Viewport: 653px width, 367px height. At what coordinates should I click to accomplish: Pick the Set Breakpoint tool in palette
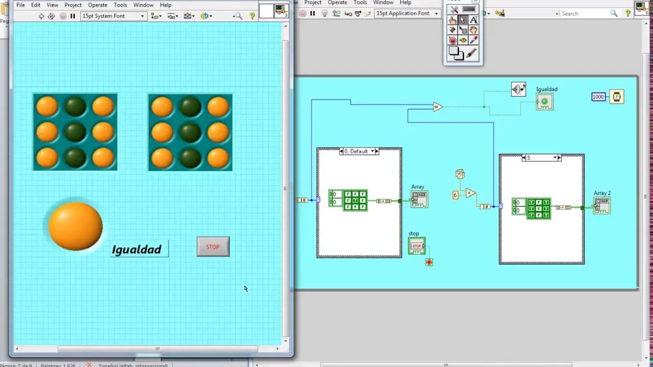click(452, 40)
